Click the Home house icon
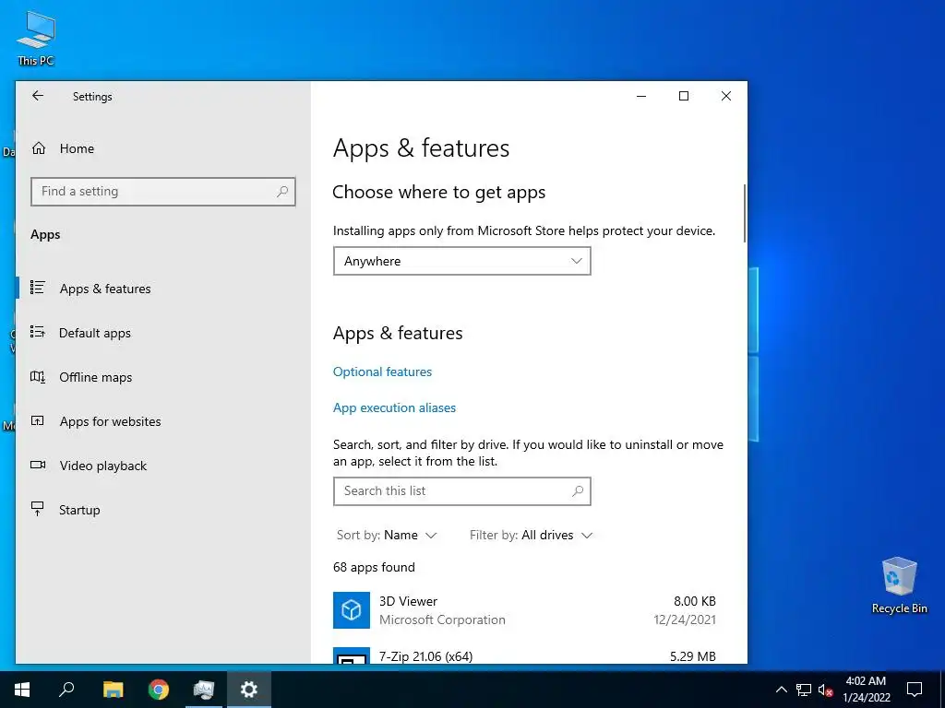 coord(39,148)
